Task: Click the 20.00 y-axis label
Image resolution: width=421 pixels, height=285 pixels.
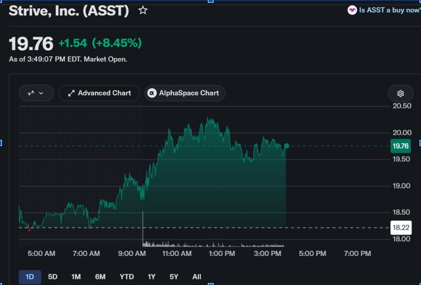Action: 402,132
